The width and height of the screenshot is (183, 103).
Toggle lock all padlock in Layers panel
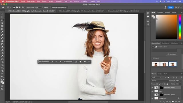pos(167,84)
